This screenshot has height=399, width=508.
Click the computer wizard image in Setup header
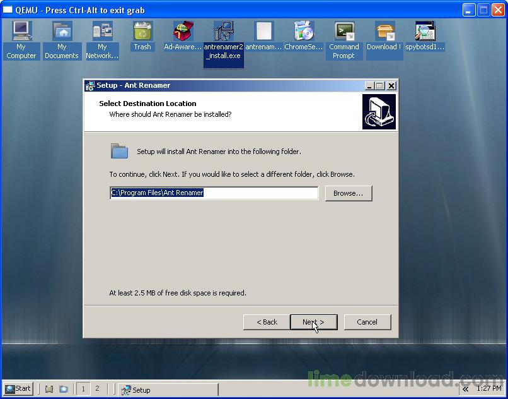click(379, 112)
